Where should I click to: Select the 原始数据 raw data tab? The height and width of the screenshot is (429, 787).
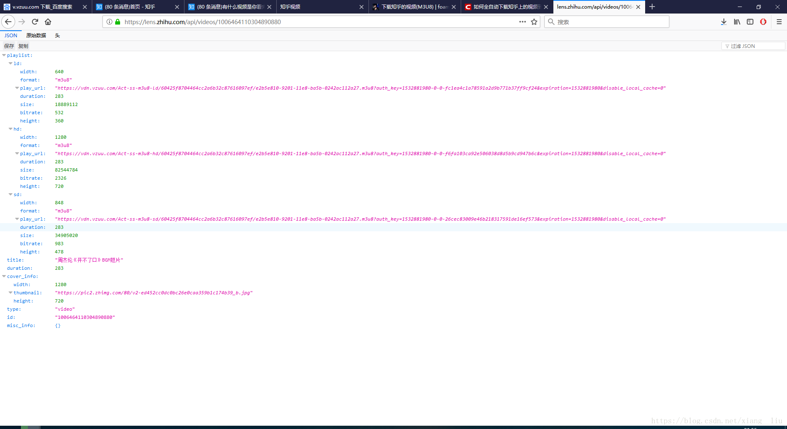click(36, 36)
